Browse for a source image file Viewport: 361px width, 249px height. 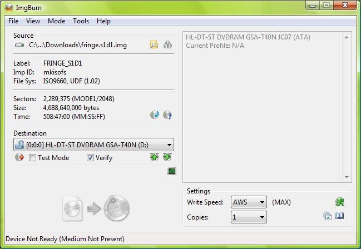pyautogui.click(x=154, y=44)
